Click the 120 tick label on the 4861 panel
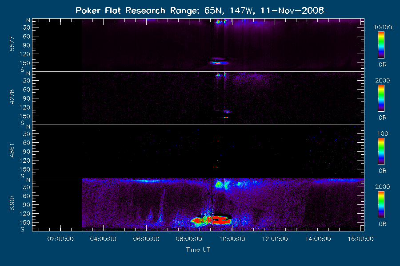The image size is (400, 266). coord(25,160)
